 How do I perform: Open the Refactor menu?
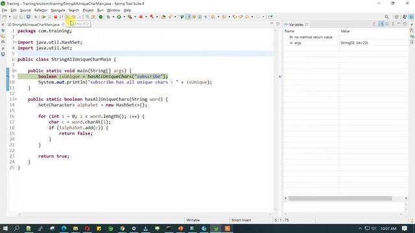coord(41,10)
